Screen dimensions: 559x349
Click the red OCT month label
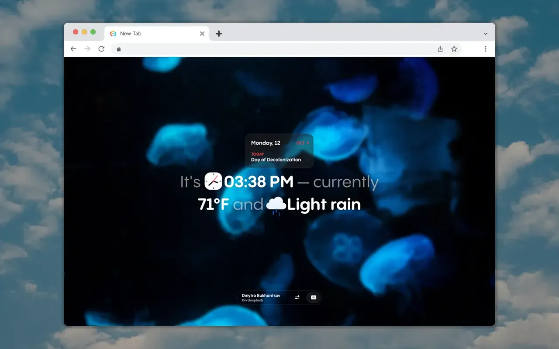pos(300,143)
